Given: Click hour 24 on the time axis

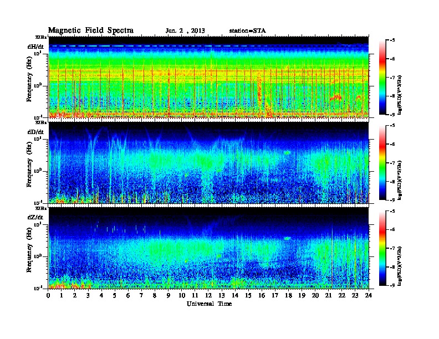Looking at the screenshot, I should [x=369, y=295].
